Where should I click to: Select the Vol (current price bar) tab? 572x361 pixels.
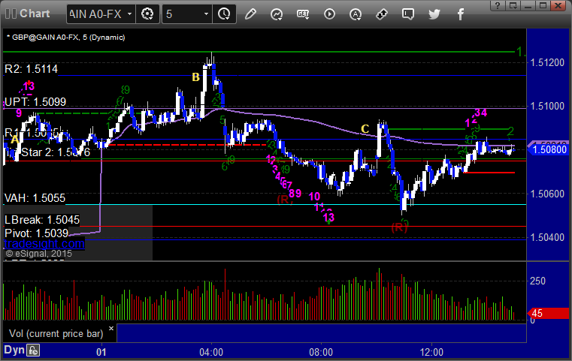click(56, 333)
